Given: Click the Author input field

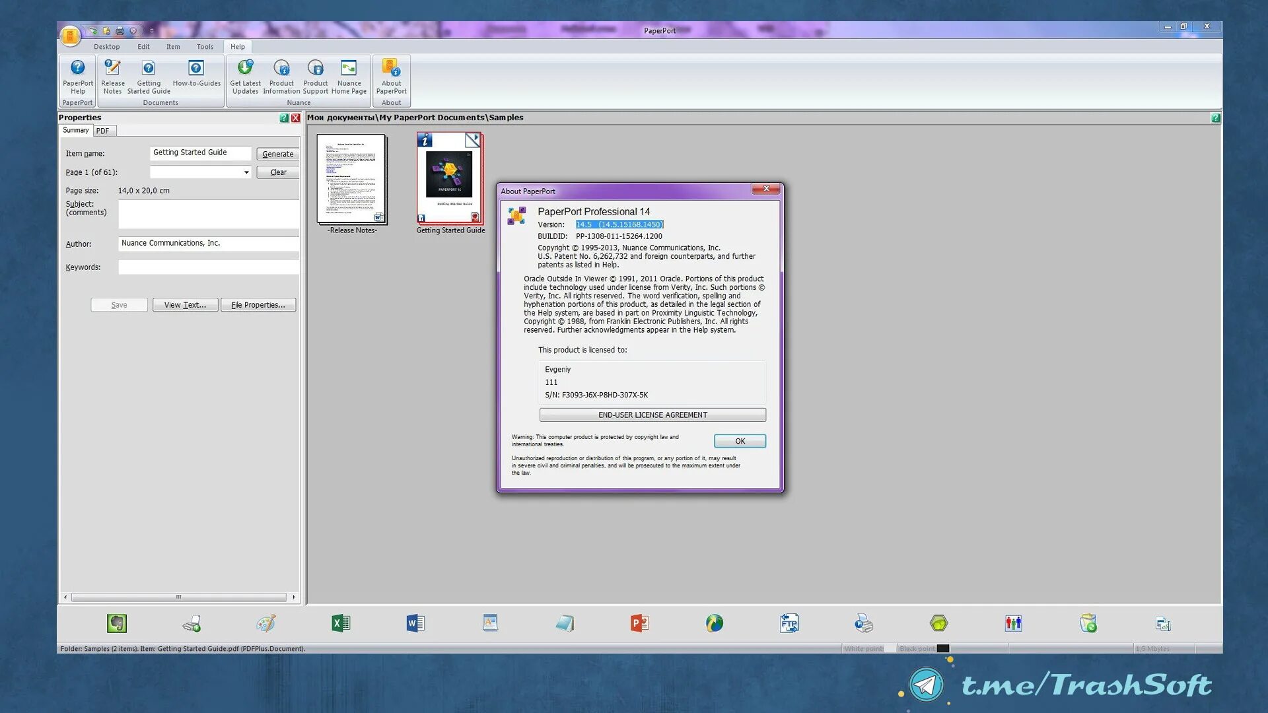Looking at the screenshot, I should 209,244.
